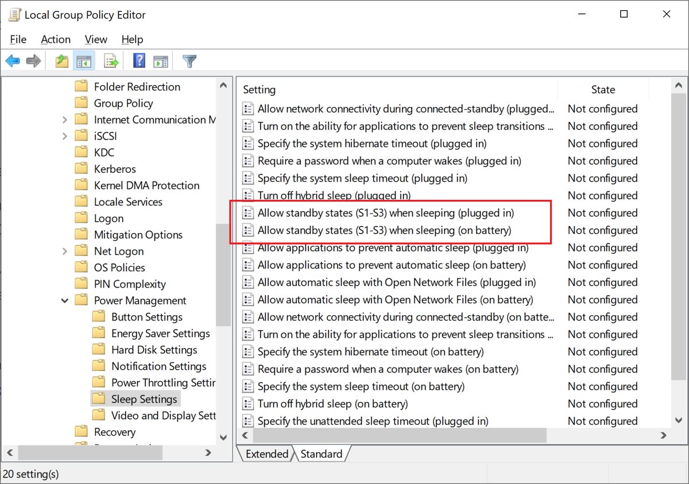Expand the iSCSI tree node
Viewport: 689px width, 484px height.
pos(65,136)
